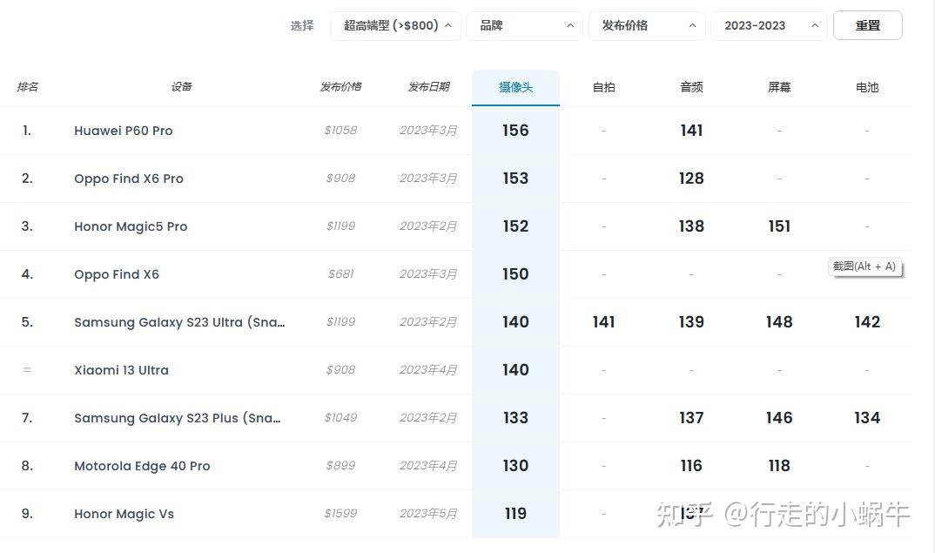
Task: Open the Honor Magic5 Pro device page
Action: pos(131,226)
